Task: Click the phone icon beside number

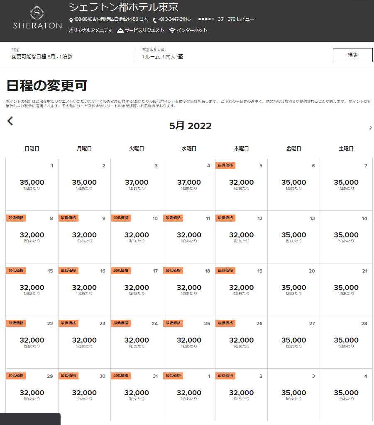Action: (155, 20)
